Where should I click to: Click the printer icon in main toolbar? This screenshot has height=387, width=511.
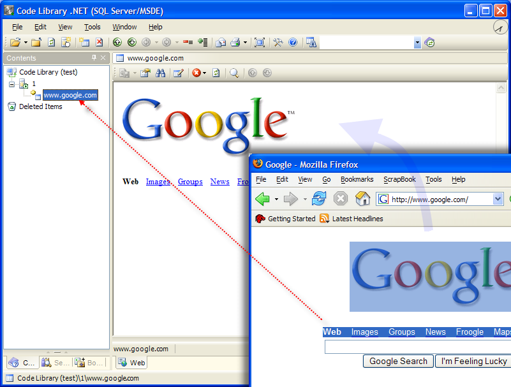(235, 42)
